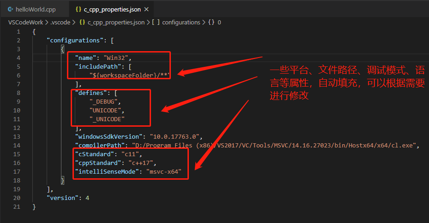Click line number 1 in gutter
The image size is (429, 223).
click(x=18, y=32)
